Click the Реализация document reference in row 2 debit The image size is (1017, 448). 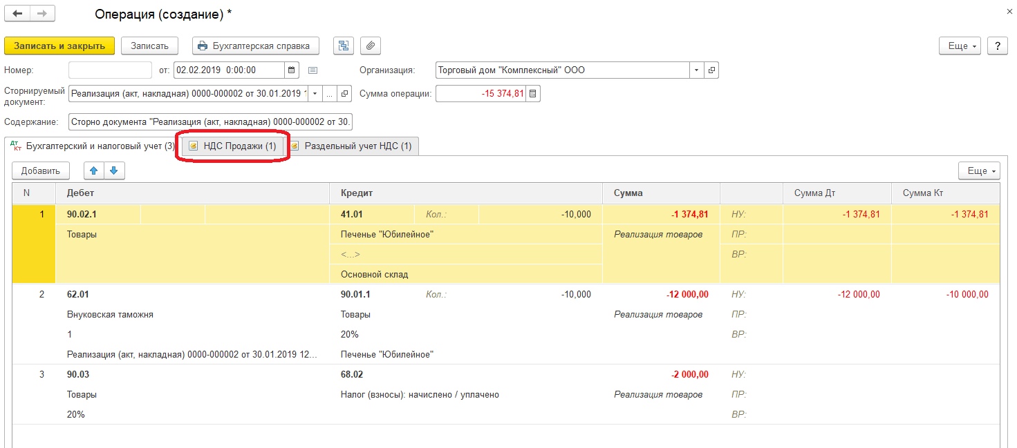point(192,355)
